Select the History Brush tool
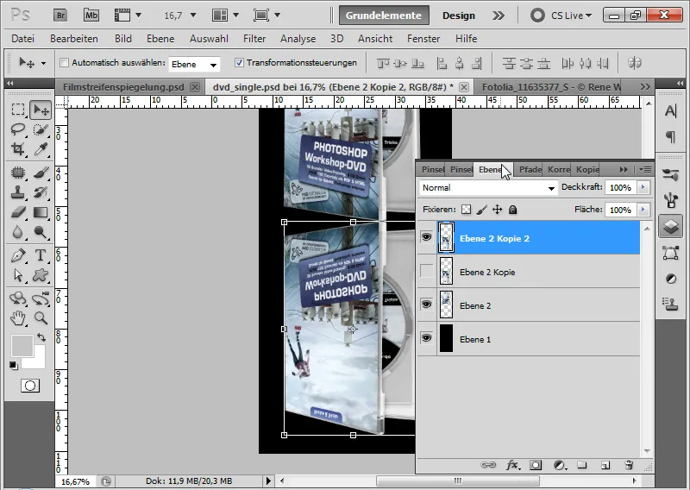The image size is (690, 490). [41, 192]
